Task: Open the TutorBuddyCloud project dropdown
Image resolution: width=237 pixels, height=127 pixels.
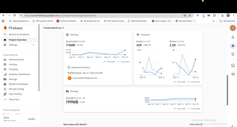Action: click(54, 28)
